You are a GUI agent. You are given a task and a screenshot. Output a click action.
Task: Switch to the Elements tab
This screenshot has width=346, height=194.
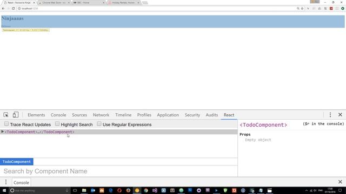(x=36, y=115)
